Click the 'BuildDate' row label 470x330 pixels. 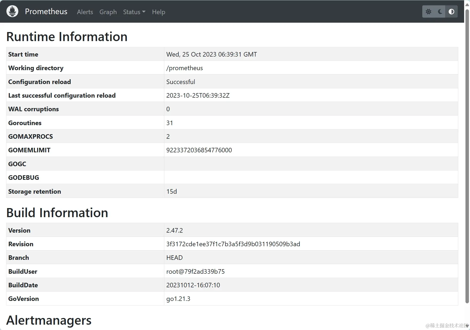tap(23, 285)
